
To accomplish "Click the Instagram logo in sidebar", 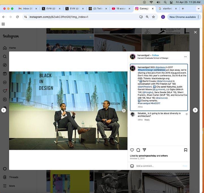I will (11, 36).
